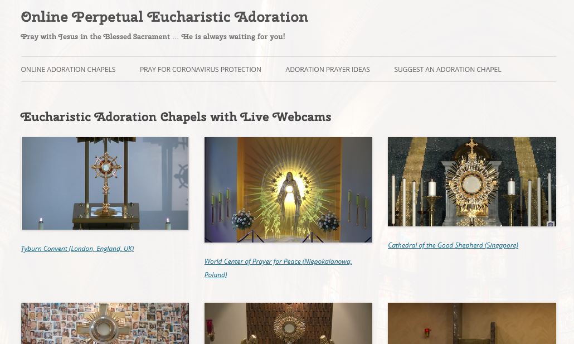Image resolution: width=574 pixels, height=344 pixels.
Task: Open the Cathedral of the Good Shepherd (Singapore) link
Action: (x=453, y=245)
